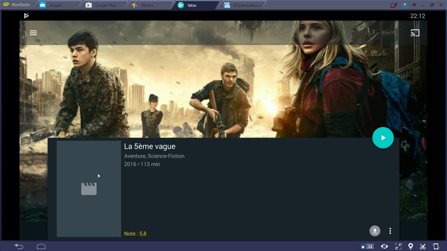Viewport: 447px width, 251px height.
Task: Click the genres Aventure, Science-Fiction
Action: click(154, 156)
